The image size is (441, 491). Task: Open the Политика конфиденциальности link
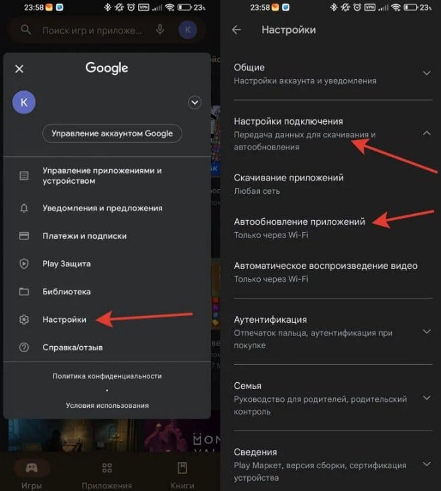(x=107, y=376)
